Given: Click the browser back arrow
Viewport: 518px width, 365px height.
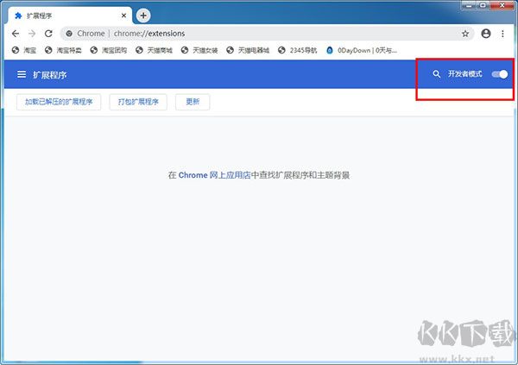Looking at the screenshot, I should point(16,33).
